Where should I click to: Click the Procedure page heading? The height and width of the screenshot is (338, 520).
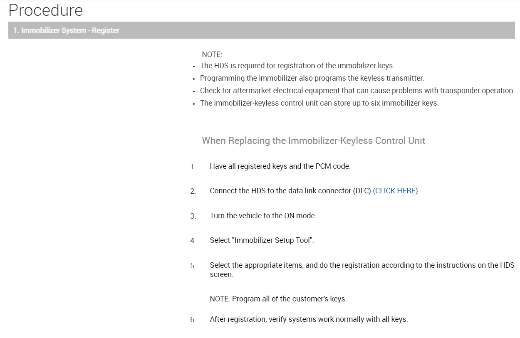click(x=45, y=10)
